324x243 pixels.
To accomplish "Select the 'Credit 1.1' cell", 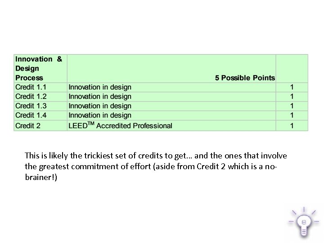I will point(31,87).
